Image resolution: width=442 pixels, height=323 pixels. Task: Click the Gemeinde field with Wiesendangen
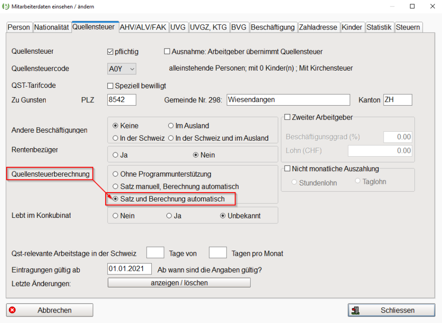pos(288,100)
